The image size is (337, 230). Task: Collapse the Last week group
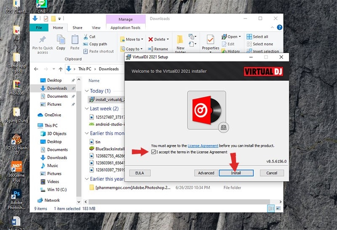87,109
